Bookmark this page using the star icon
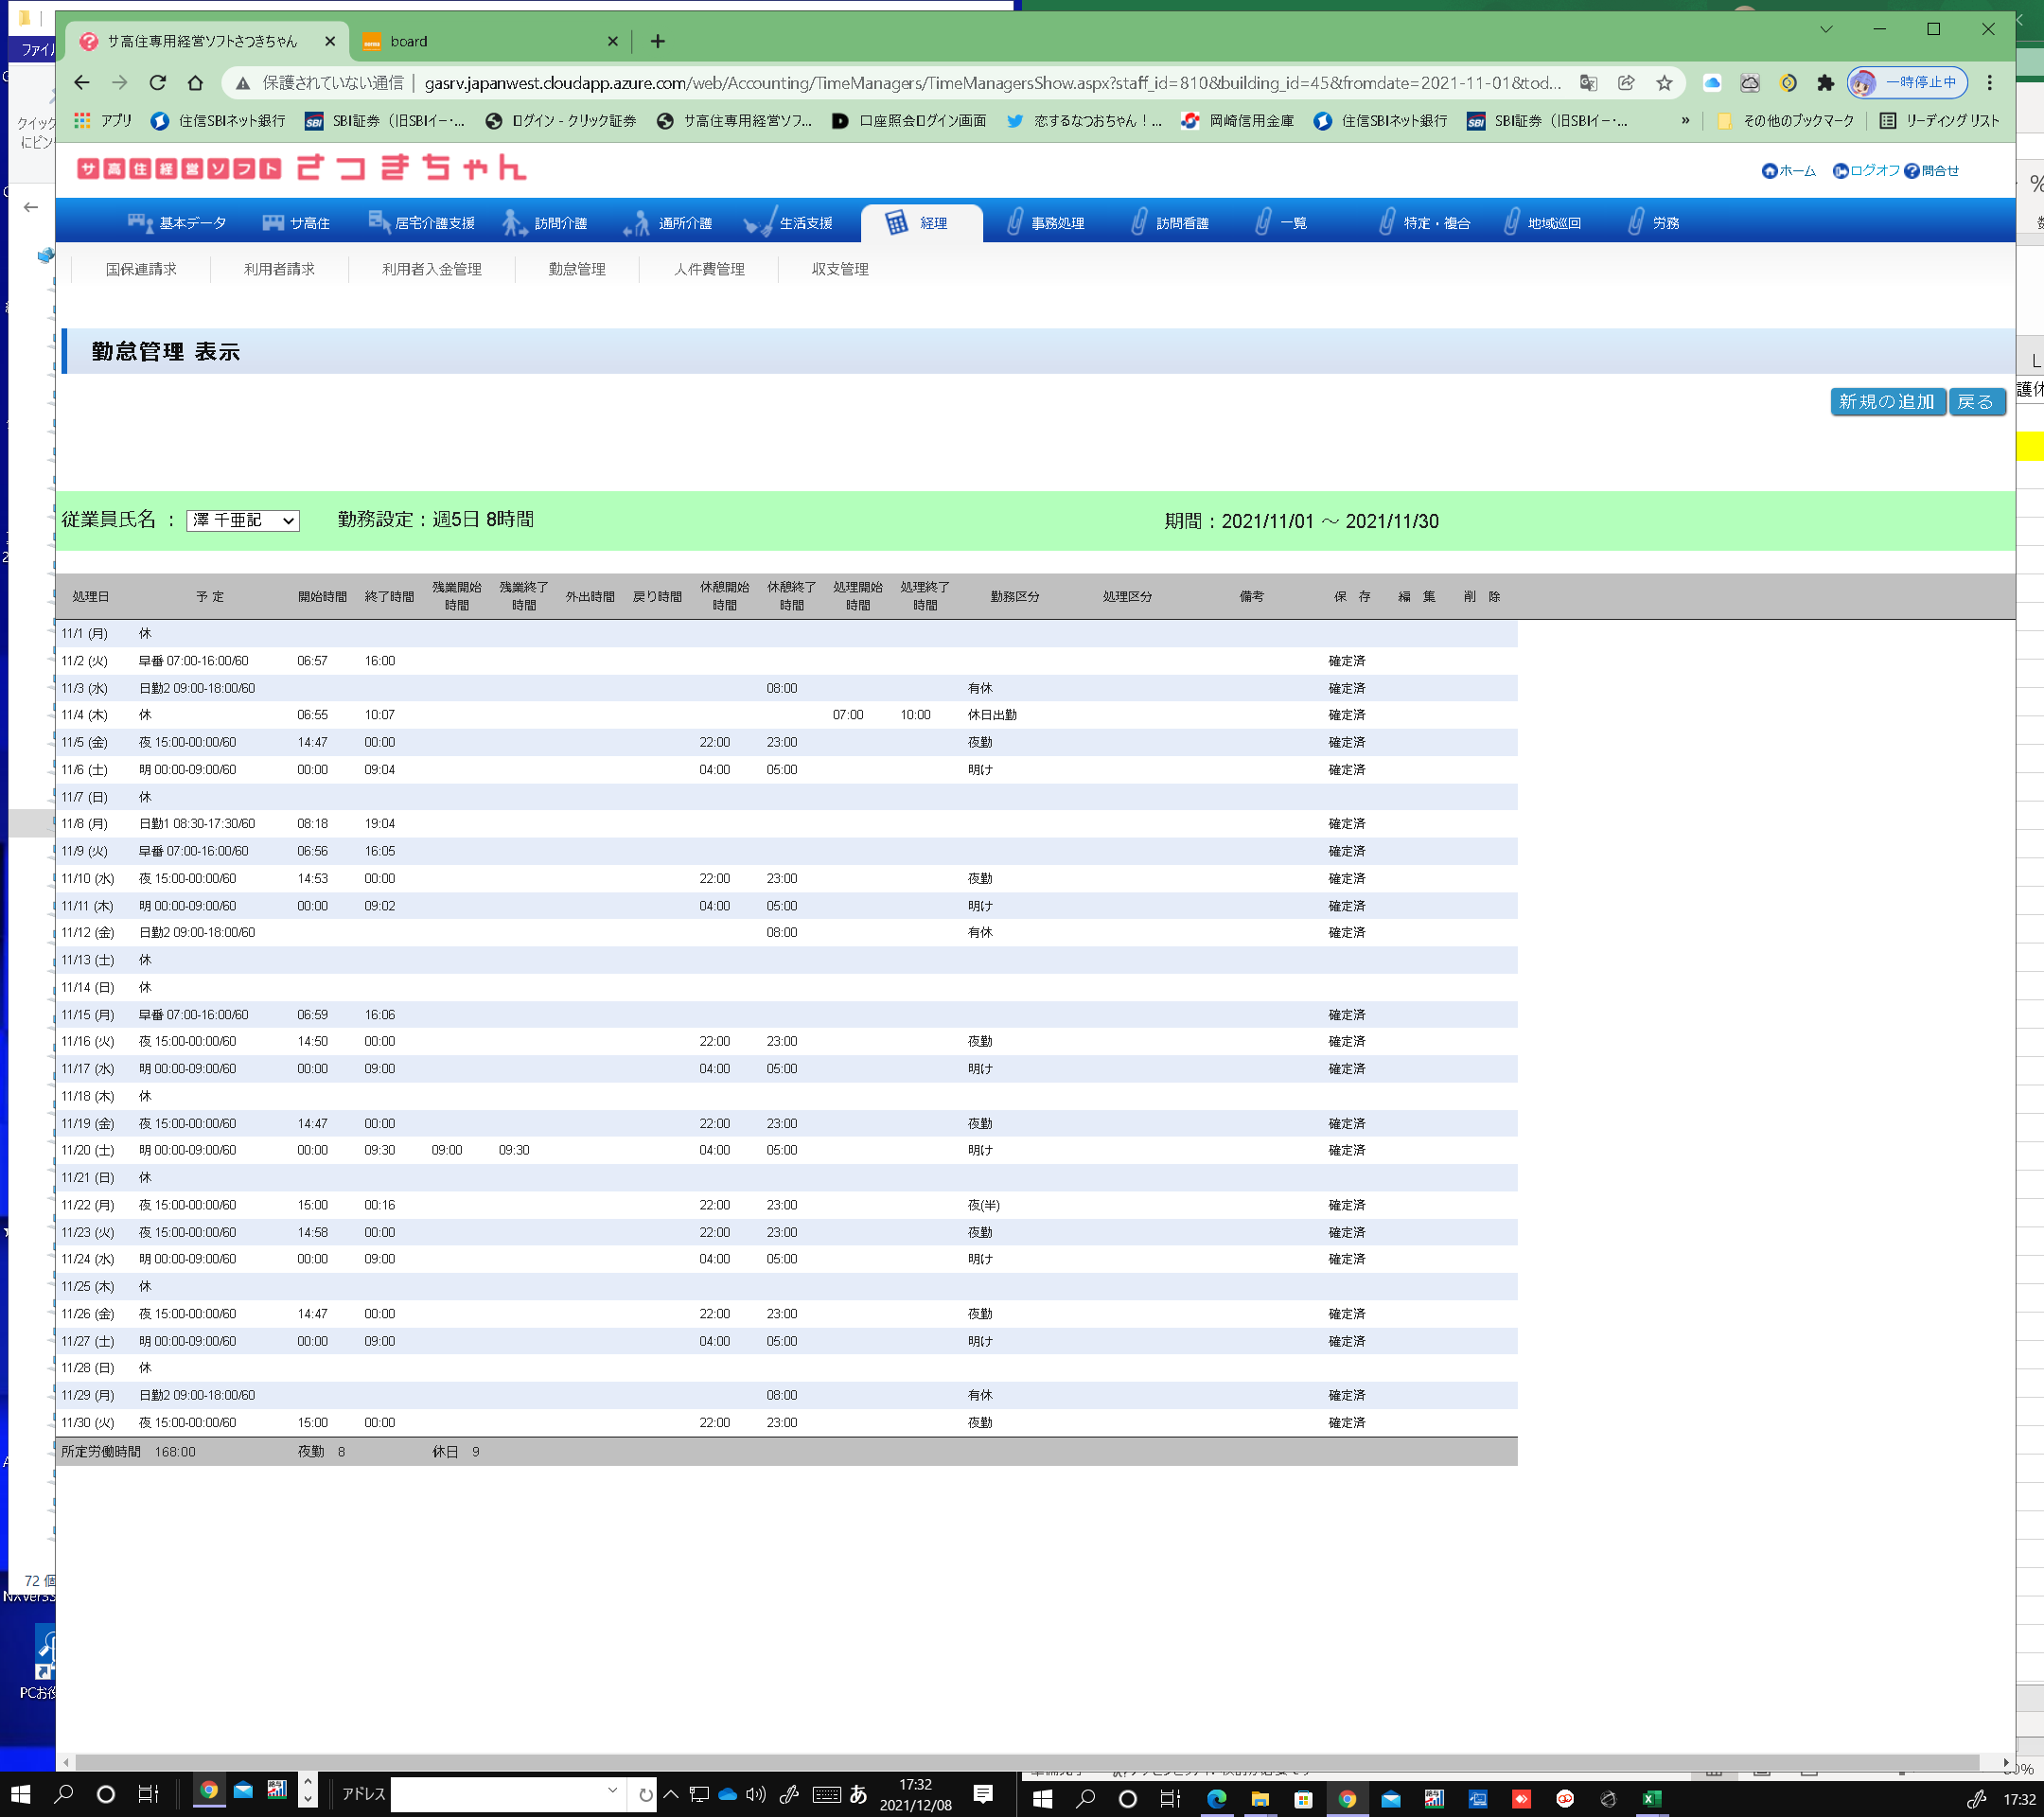The height and width of the screenshot is (1817, 2044). click(x=1664, y=83)
